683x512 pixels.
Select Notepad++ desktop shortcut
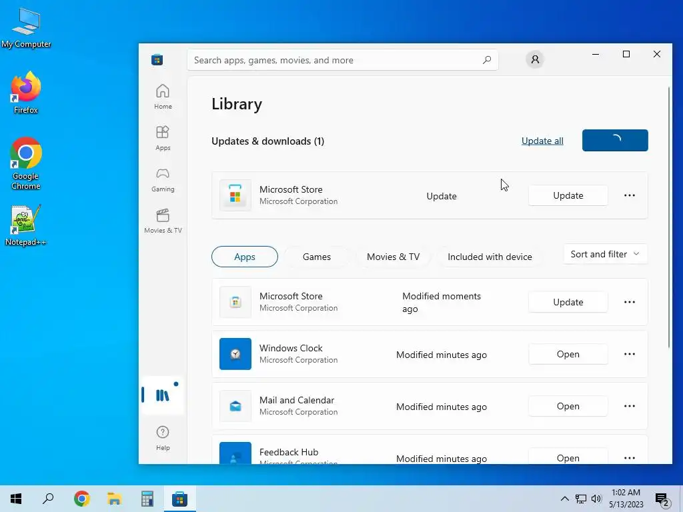click(x=26, y=225)
